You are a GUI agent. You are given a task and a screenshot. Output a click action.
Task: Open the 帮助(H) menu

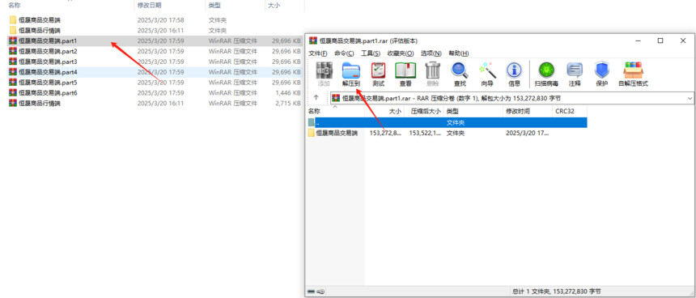459,53
